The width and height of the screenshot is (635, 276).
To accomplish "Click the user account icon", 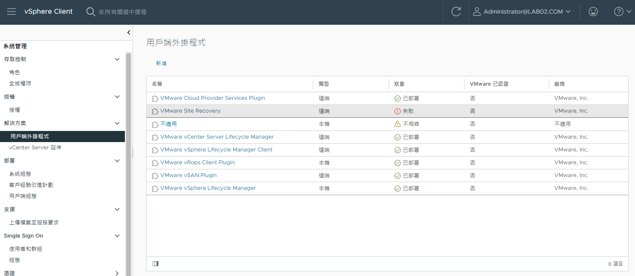I will click(477, 12).
